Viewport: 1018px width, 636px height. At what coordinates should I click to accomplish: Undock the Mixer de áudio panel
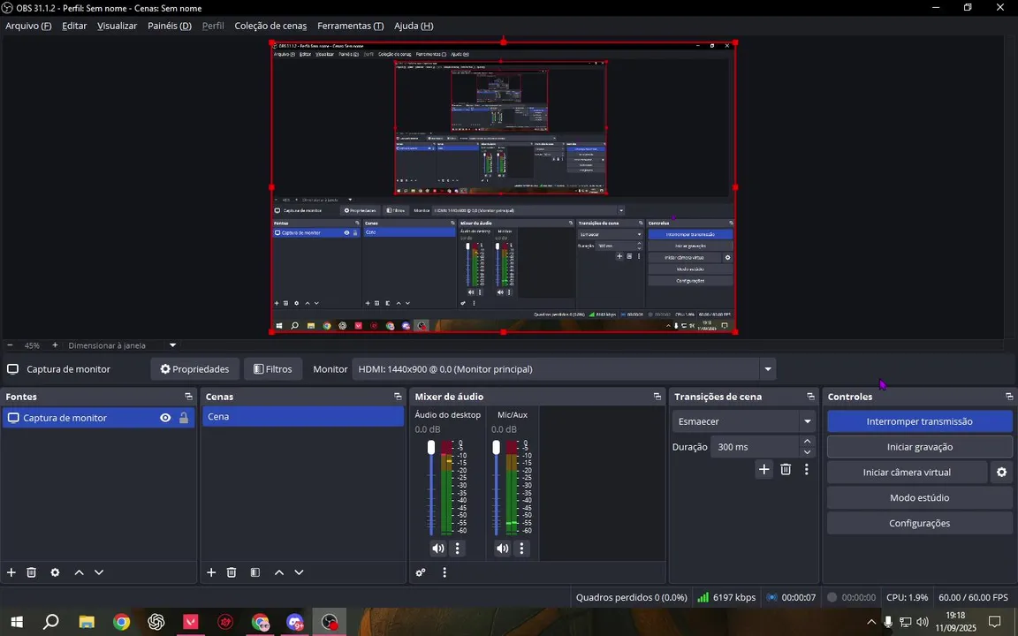(x=657, y=397)
